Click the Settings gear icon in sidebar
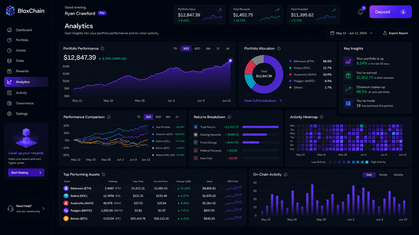419x235 pixels. pos(9,114)
